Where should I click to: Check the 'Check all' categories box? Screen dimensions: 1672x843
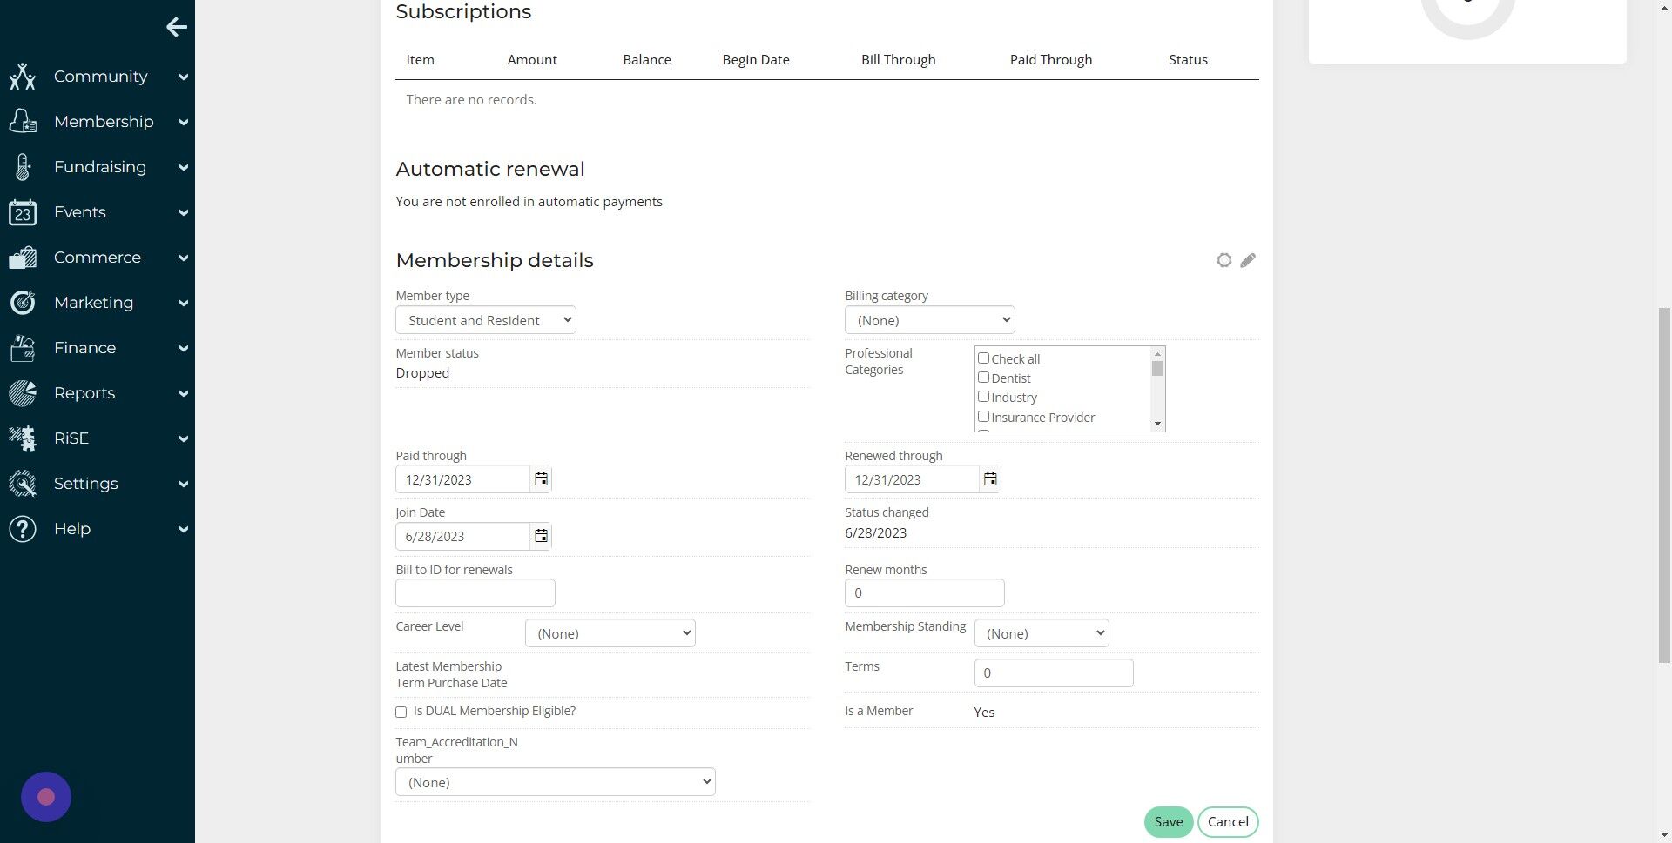[983, 358]
